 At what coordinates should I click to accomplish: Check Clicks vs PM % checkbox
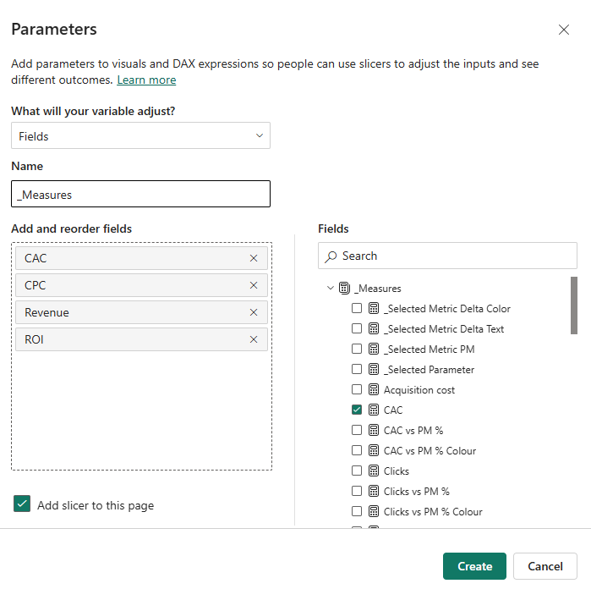click(357, 492)
